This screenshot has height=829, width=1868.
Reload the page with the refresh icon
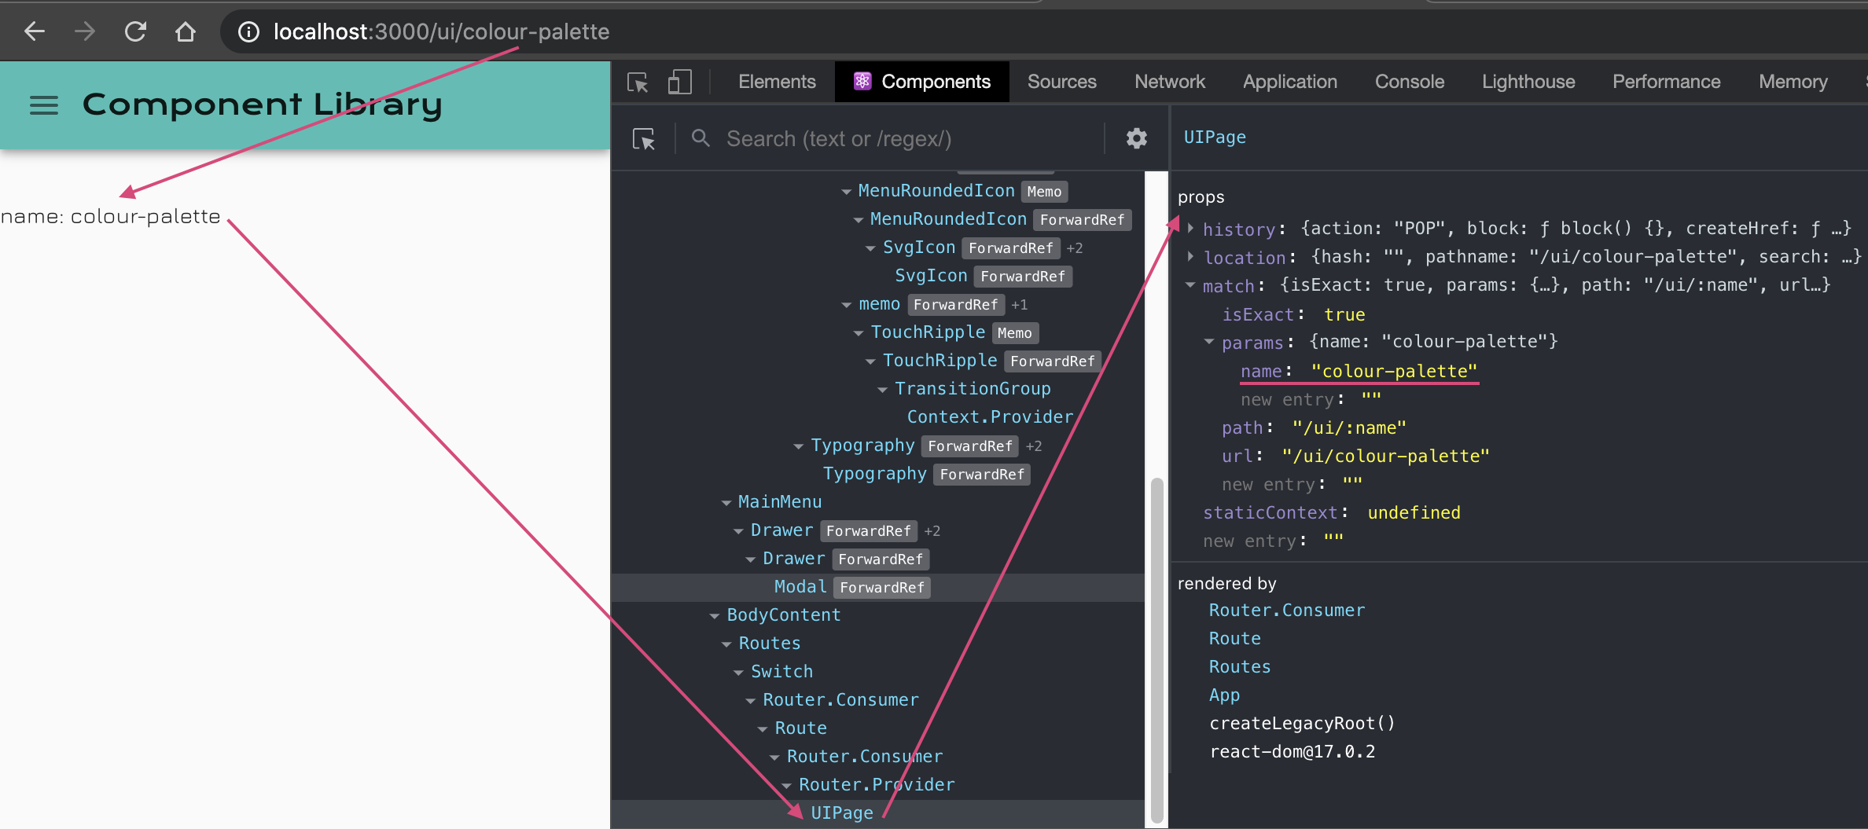135,31
